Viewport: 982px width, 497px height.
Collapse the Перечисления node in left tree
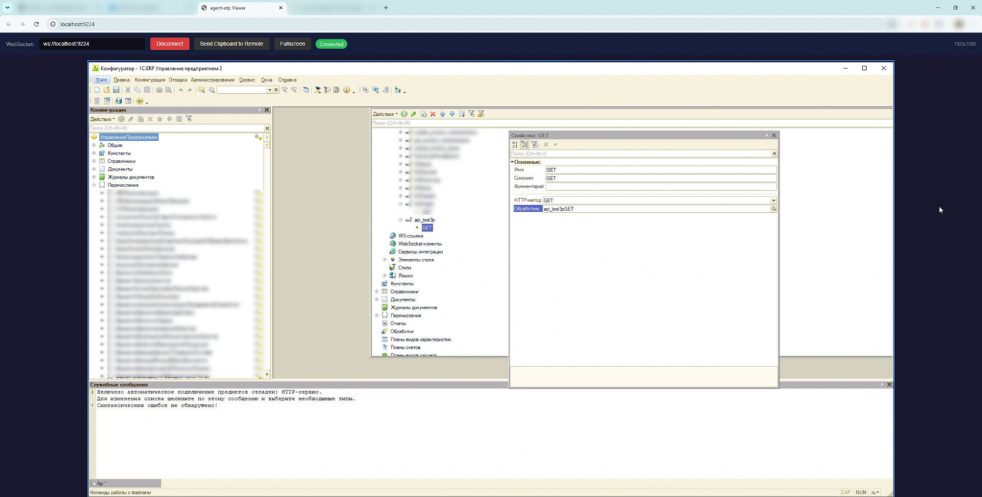[x=94, y=185]
